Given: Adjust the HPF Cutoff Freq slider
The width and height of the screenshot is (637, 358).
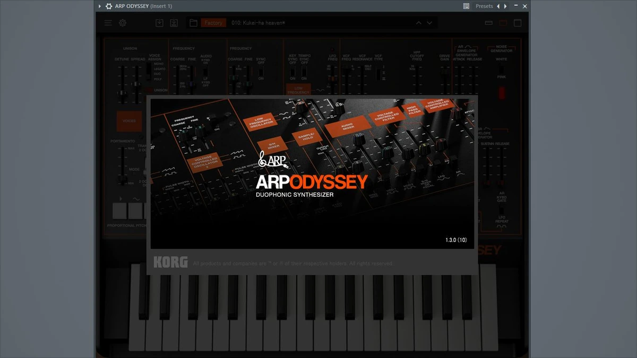Looking at the screenshot, I should [417, 80].
